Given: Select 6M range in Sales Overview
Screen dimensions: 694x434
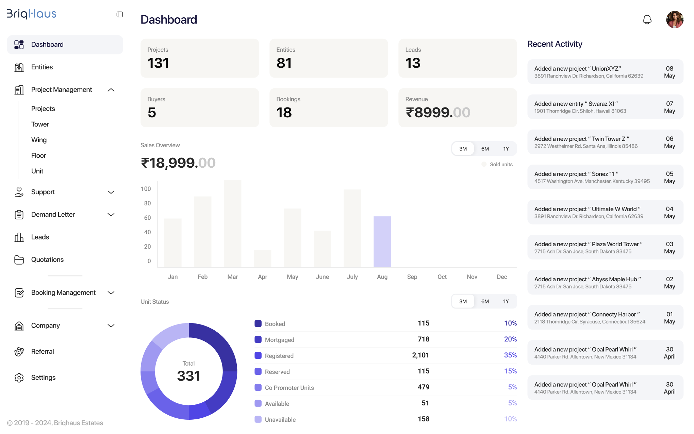Looking at the screenshot, I should pos(485,149).
